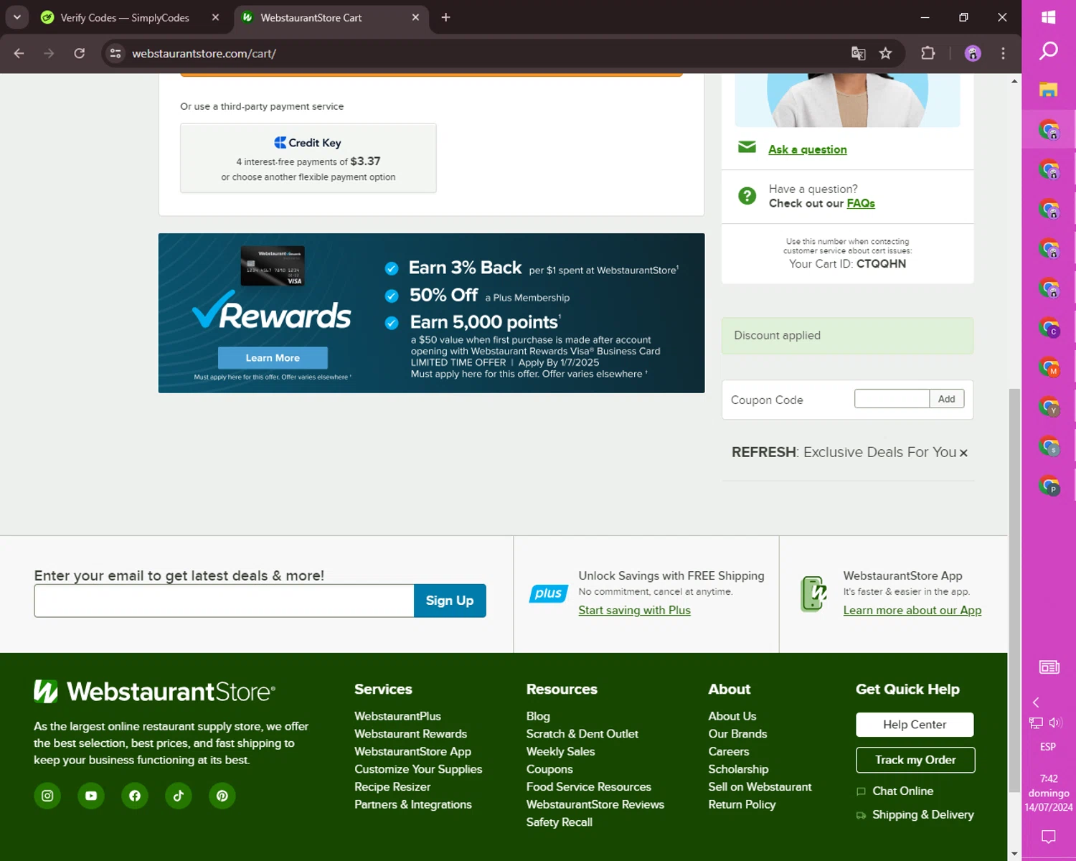The width and height of the screenshot is (1076, 861).
Task: Open the Safety Recall link
Action: tap(559, 822)
